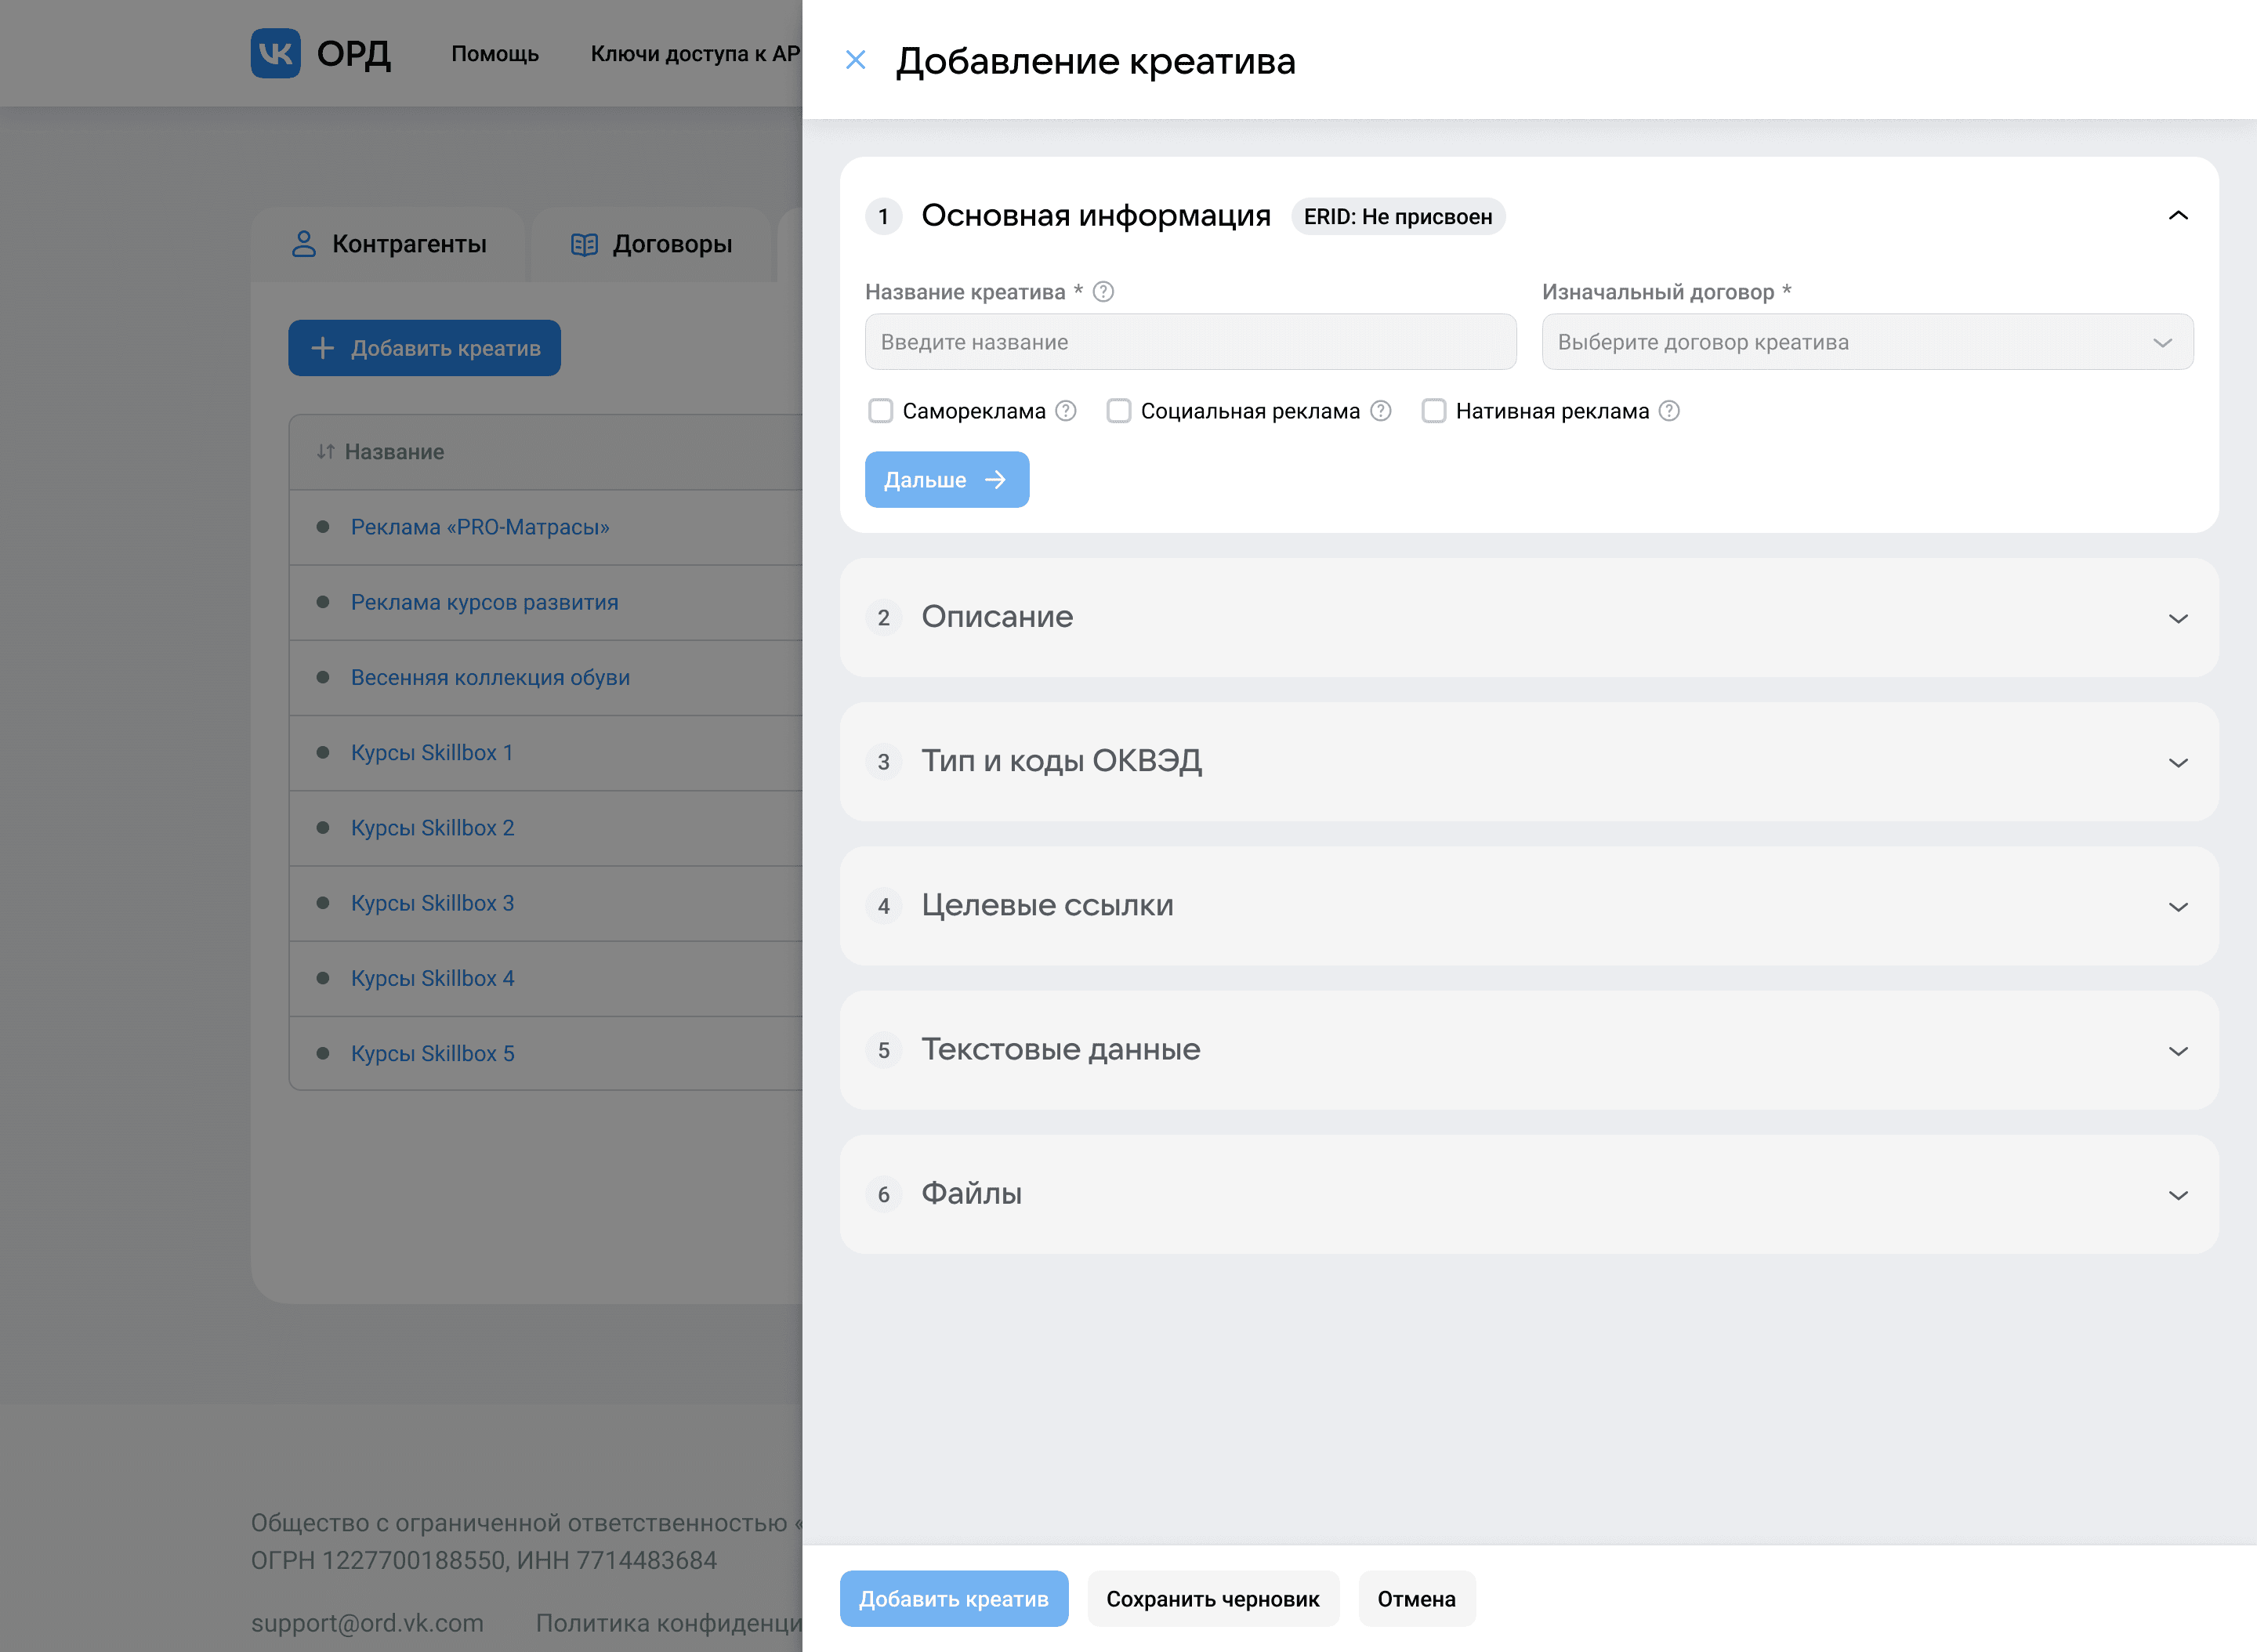The width and height of the screenshot is (2257, 1652).
Task: Check the Социальная реклама option
Action: click(x=1118, y=411)
